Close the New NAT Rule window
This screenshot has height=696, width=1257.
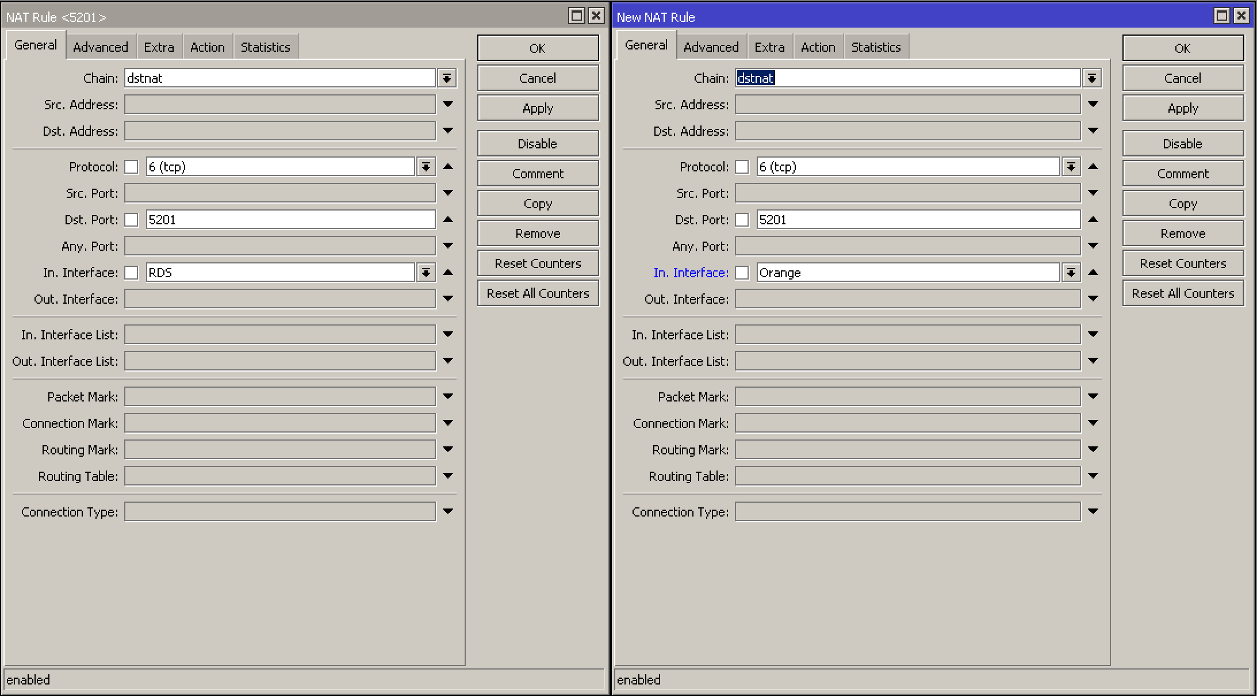pyautogui.click(x=1241, y=16)
